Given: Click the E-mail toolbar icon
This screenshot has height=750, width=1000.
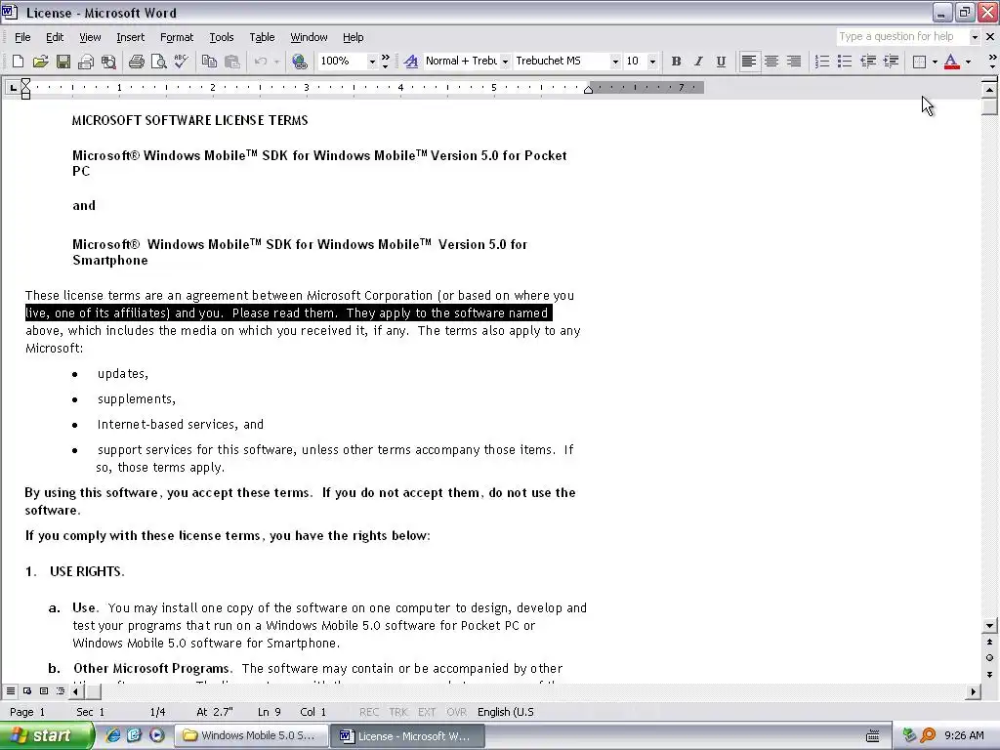Looking at the screenshot, I should click(x=86, y=62).
